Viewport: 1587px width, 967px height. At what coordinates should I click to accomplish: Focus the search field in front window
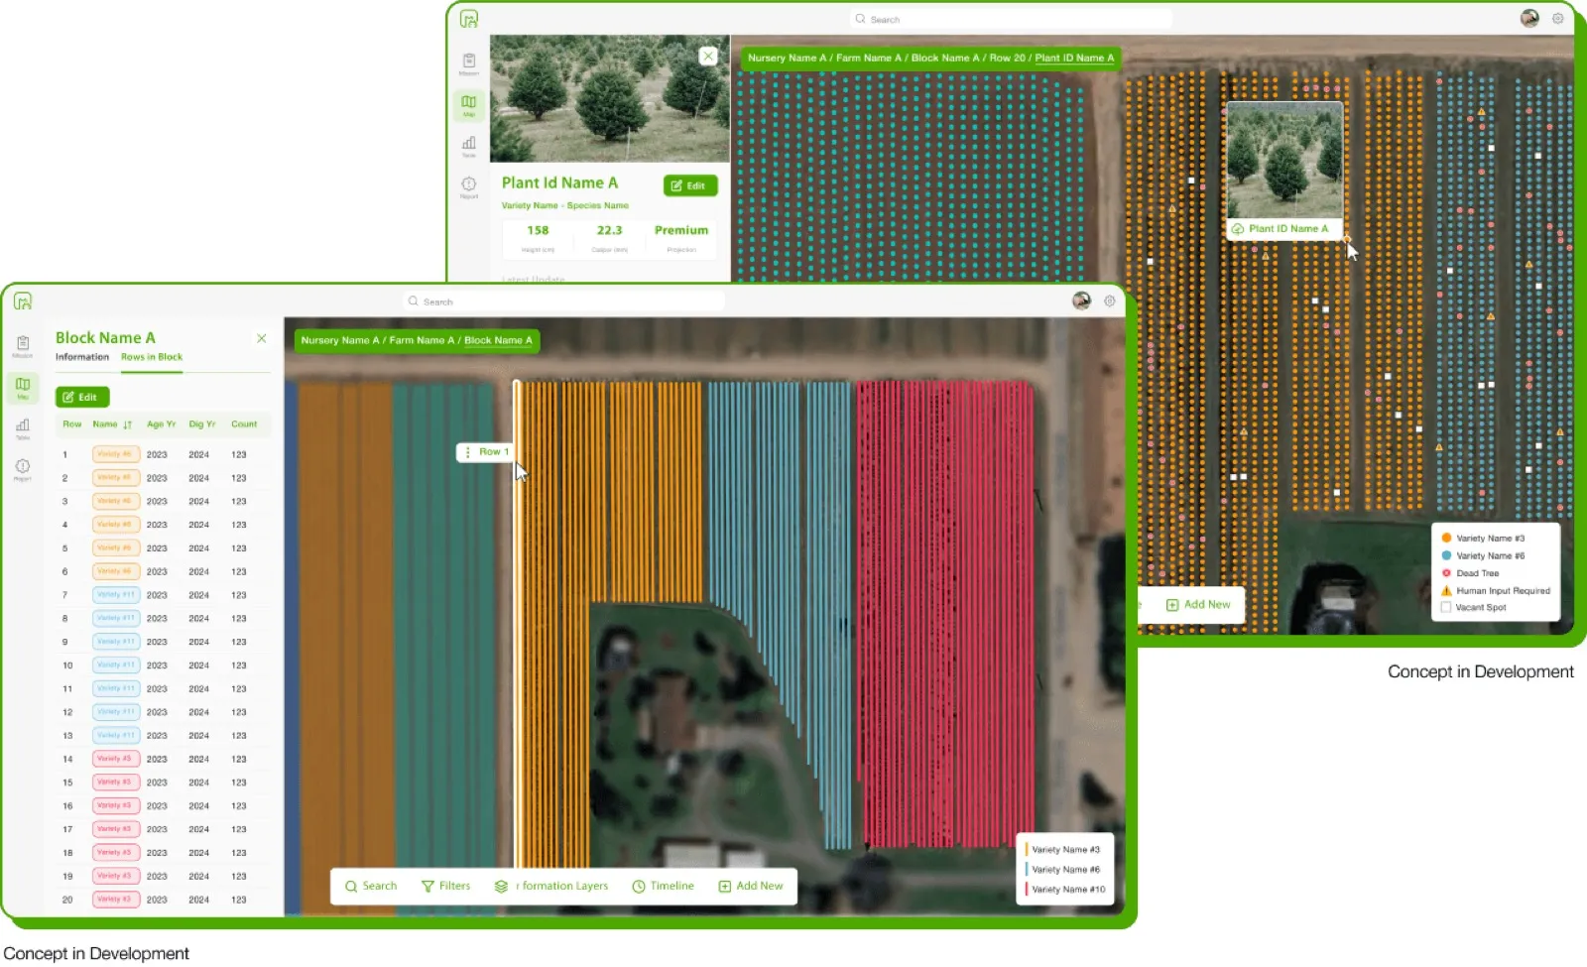pyautogui.click(x=565, y=302)
